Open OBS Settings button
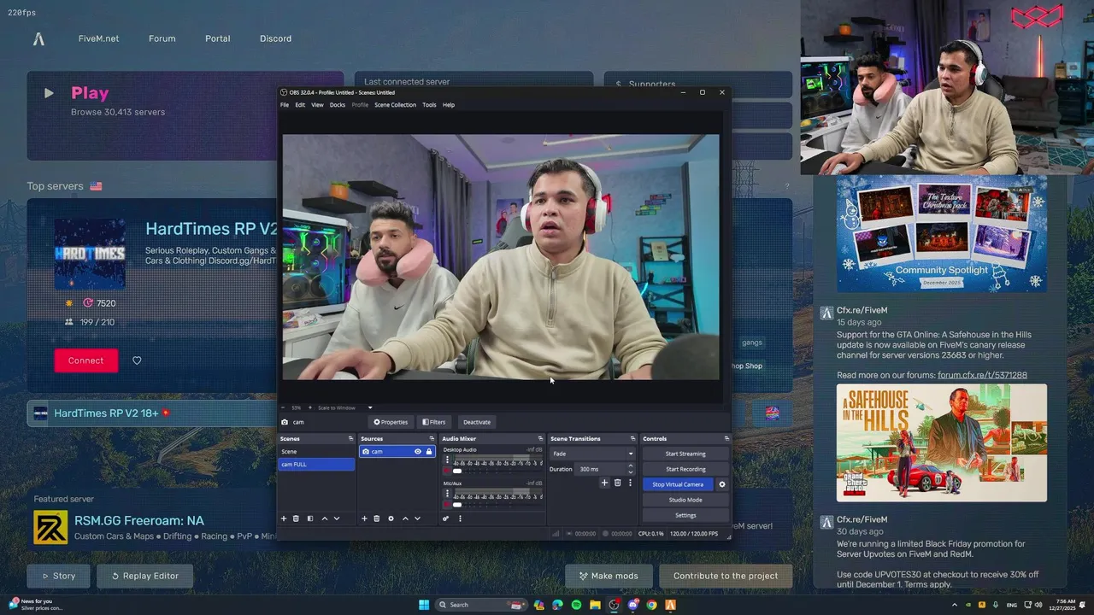Screen dimensions: 1094x615 click(x=685, y=515)
